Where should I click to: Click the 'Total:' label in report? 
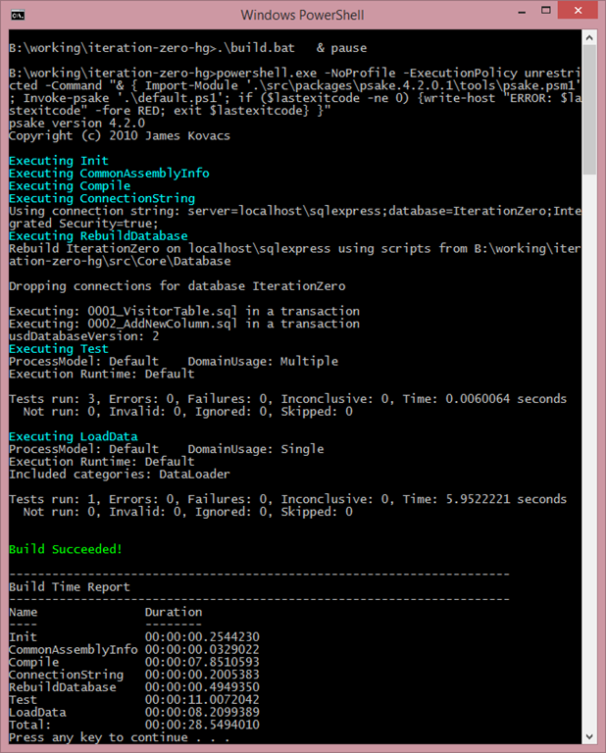(x=29, y=725)
